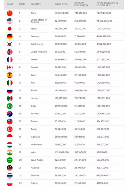Click the Germany flag icon
The height and width of the screenshot is (186, 126).
(x=9, y=36)
